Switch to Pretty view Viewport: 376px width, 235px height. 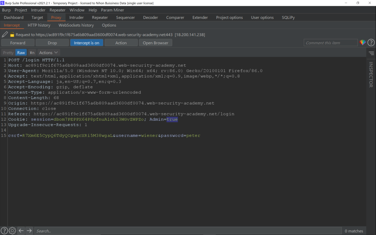click(8, 53)
